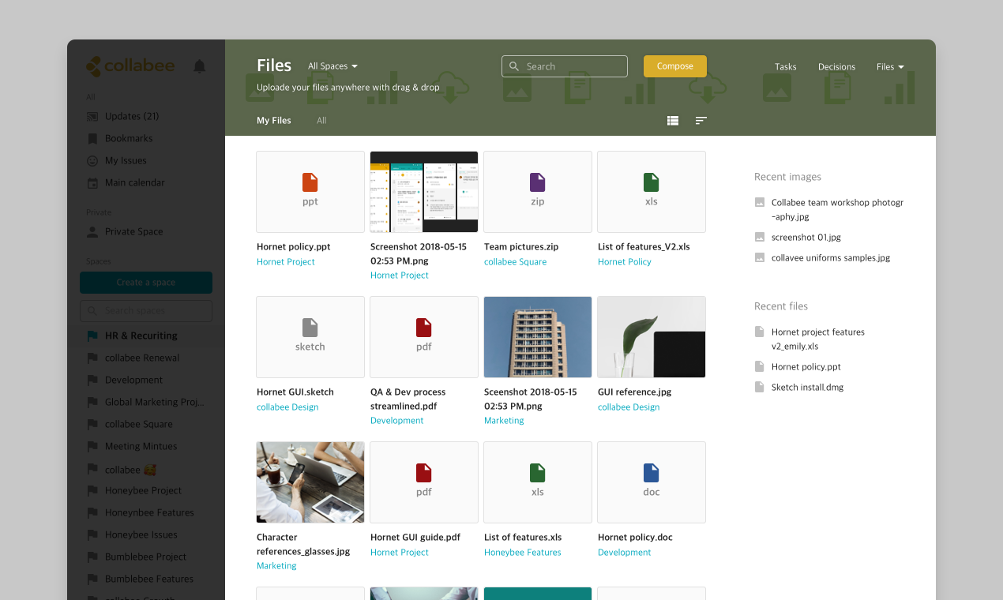Open Marketing link under Character references_glasses.jpg
The image size is (1003, 600).
[276, 566]
